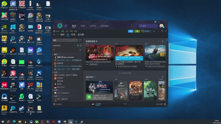Click the UU accelerator green logo
Image resolution: width=221 pixels, height=124 pixels.
pyautogui.click(x=60, y=26)
